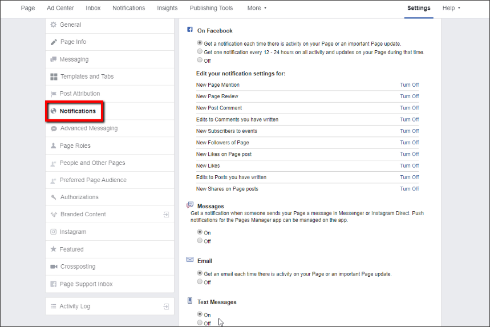Click the Advanced Messaging messenger icon
The image size is (490, 327).
54,128
